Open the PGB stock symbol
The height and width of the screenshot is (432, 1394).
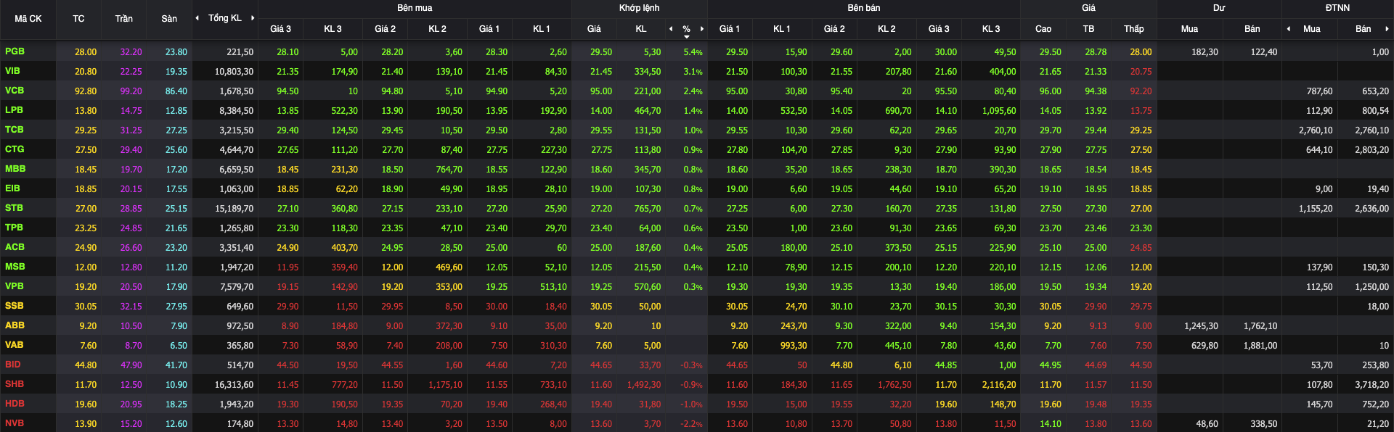(x=15, y=51)
